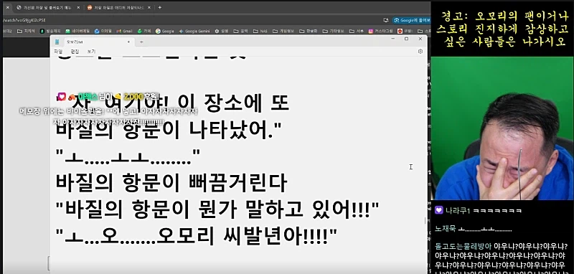Viewport: 574px width, 274px height.
Task: Open the first folder bookmark after 브더2
Action: point(26,31)
